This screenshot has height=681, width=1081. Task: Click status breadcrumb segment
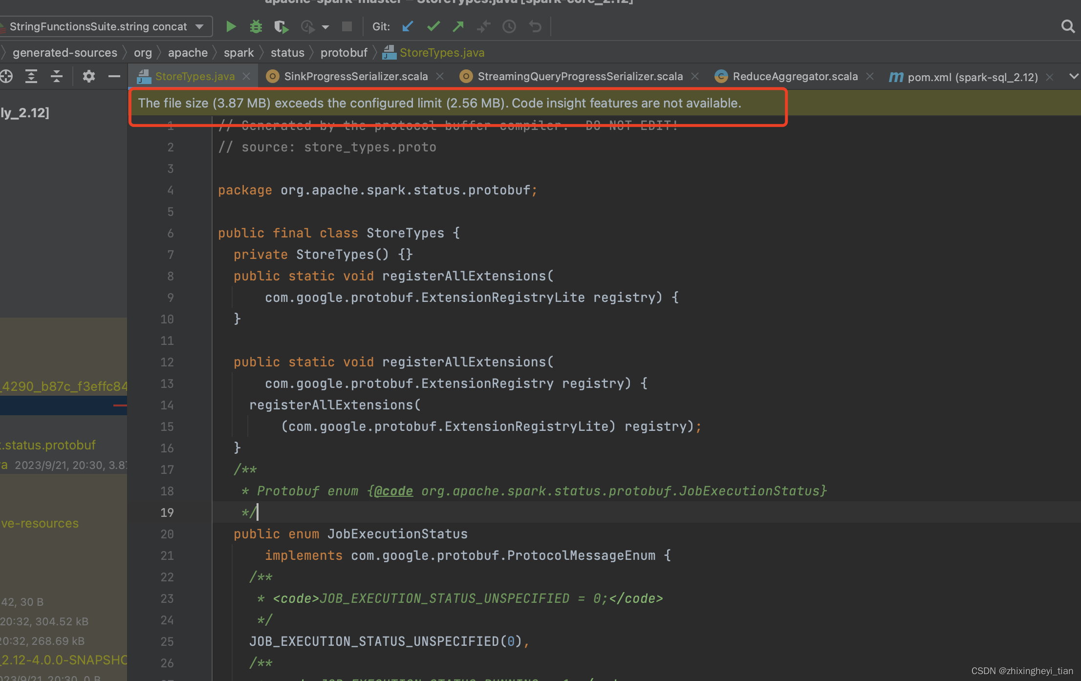click(x=287, y=53)
